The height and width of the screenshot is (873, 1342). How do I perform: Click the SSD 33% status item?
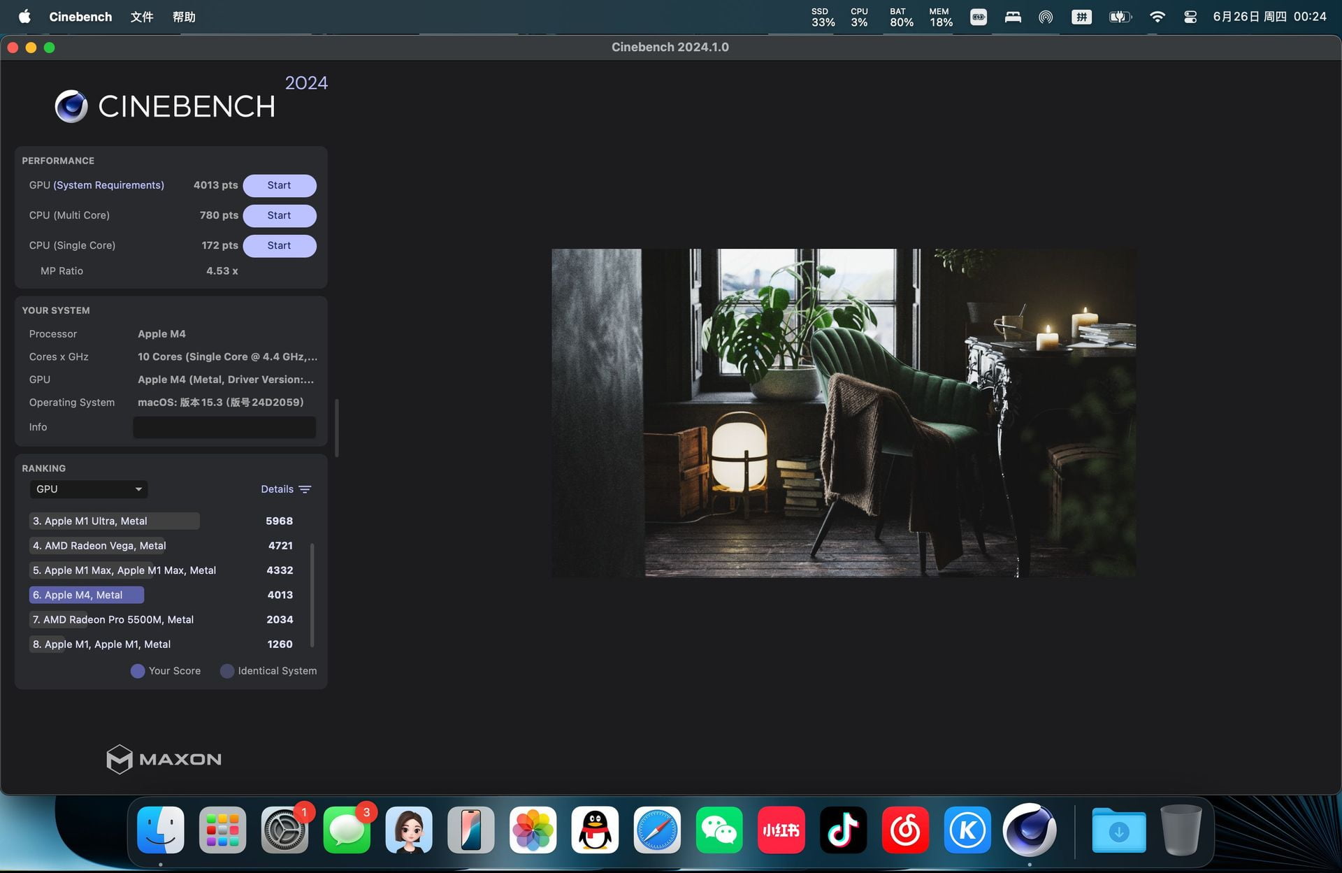pyautogui.click(x=823, y=17)
